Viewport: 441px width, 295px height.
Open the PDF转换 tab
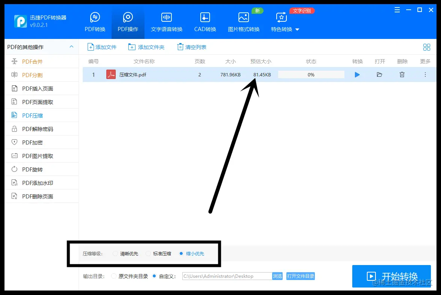click(95, 22)
